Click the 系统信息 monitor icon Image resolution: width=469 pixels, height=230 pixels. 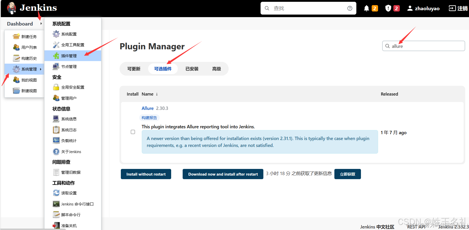(56, 119)
